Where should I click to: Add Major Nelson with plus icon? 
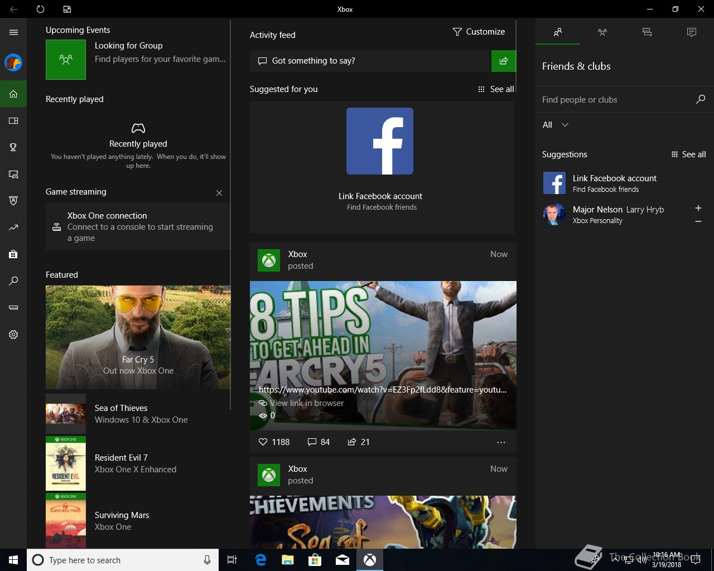click(698, 208)
